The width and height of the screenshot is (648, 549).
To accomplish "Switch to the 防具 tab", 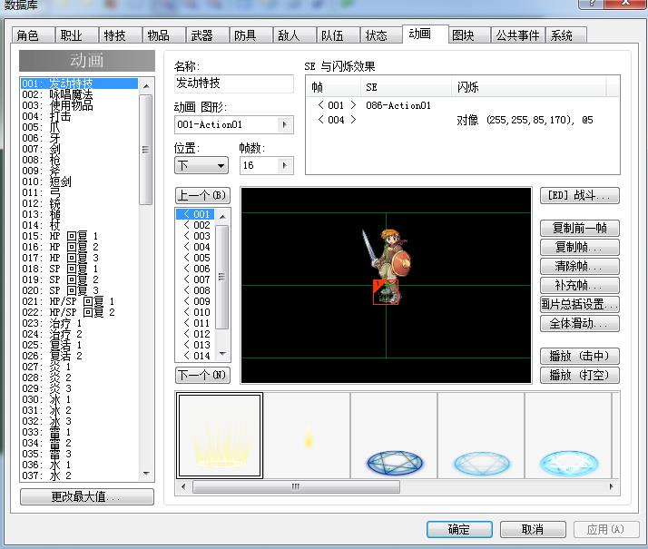I will click(250, 35).
